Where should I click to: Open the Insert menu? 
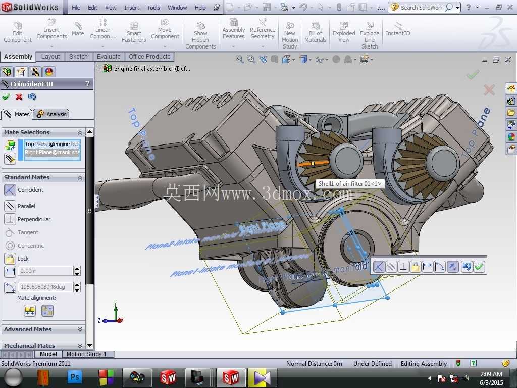pos(132,7)
